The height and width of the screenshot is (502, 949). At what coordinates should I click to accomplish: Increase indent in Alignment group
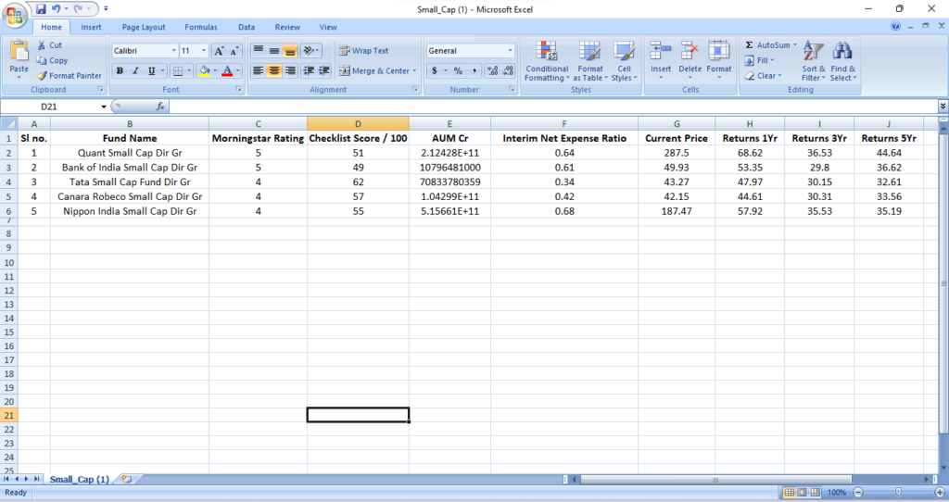point(323,70)
